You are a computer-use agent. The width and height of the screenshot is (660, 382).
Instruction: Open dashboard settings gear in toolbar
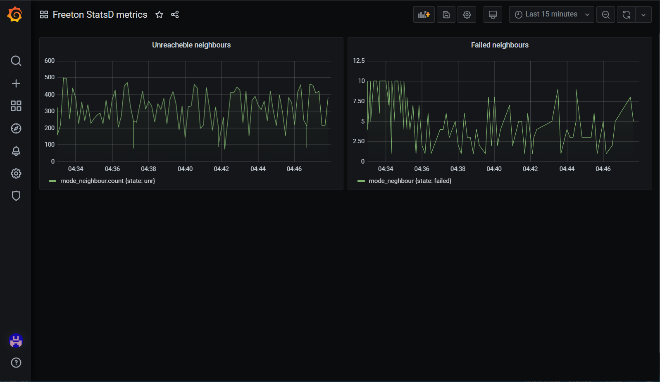[x=467, y=14]
